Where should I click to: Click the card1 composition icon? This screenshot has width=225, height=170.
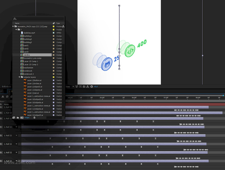click(x=22, y=46)
